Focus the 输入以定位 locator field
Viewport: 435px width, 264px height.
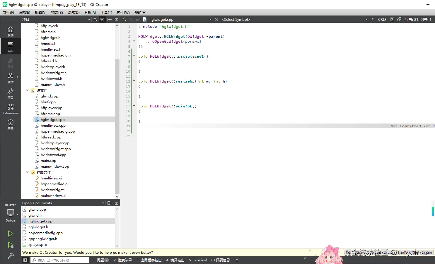click(x=60, y=260)
